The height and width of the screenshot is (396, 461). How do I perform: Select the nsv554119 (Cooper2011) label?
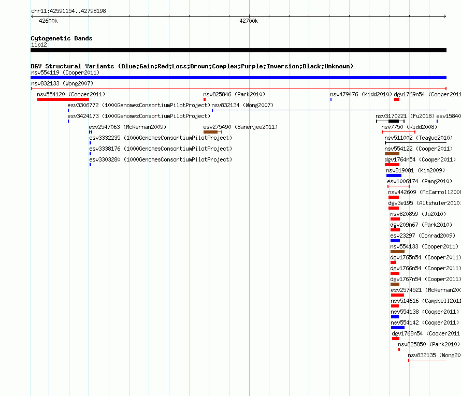pos(65,72)
